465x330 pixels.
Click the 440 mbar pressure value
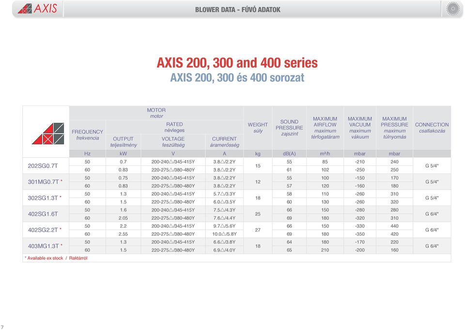394,226
